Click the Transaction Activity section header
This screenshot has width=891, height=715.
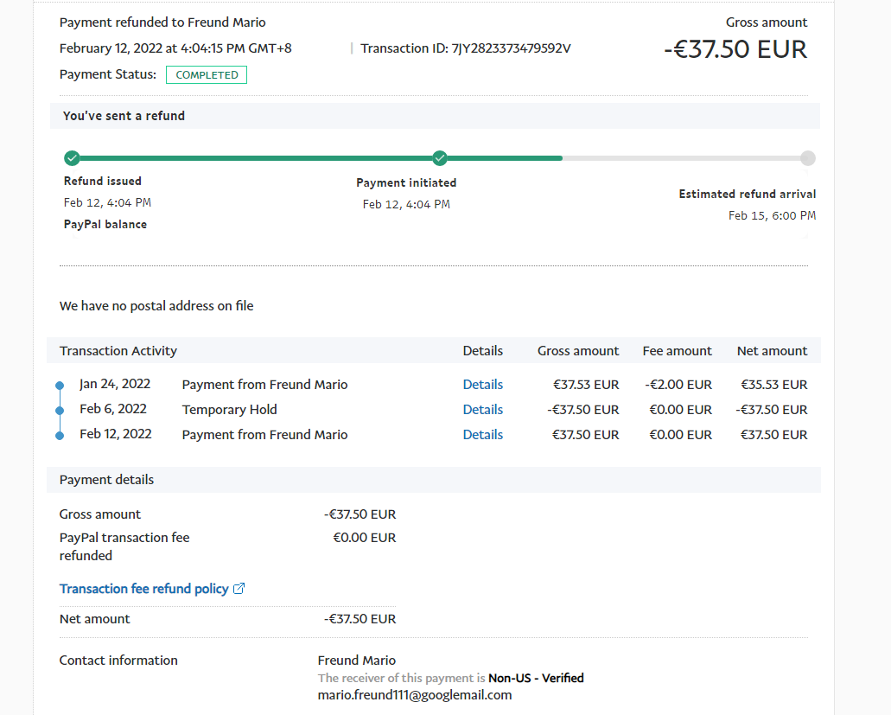coord(118,351)
